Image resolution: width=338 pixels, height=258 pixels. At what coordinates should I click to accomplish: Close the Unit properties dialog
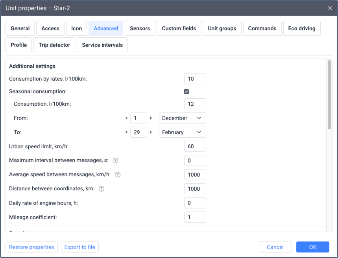[330, 8]
